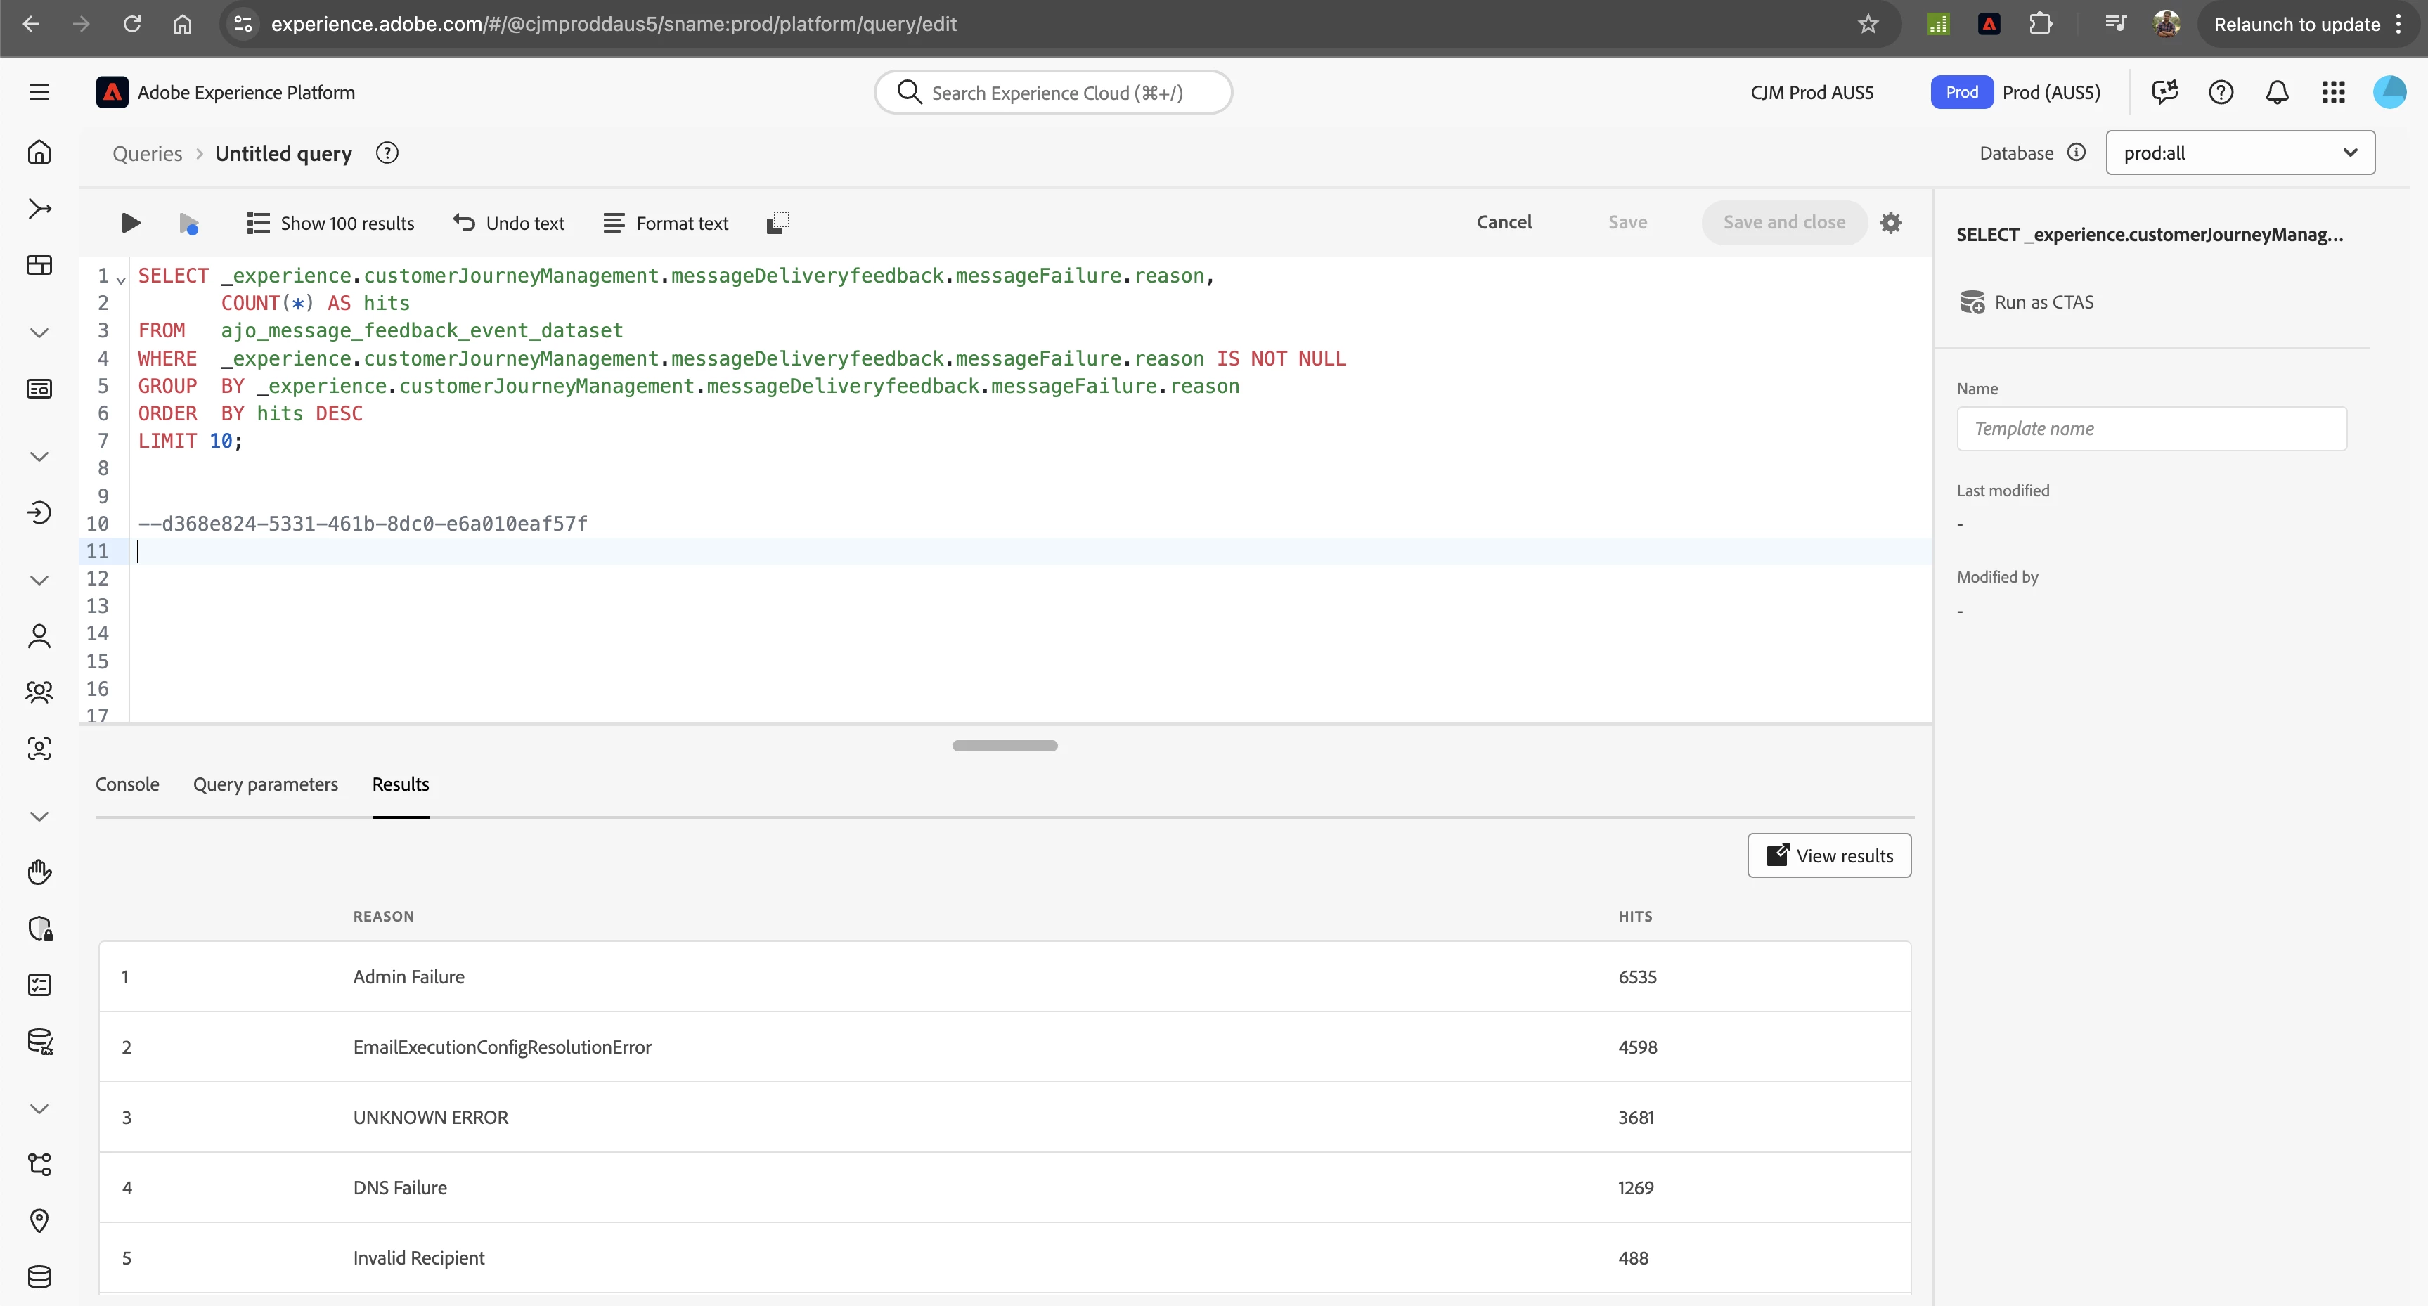2428x1306 pixels.
Task: Click the first sidebar section chevron
Action: click(39, 332)
